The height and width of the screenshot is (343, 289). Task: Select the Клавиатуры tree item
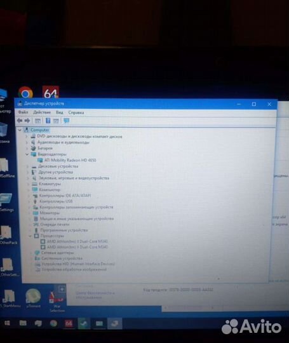coord(50,184)
